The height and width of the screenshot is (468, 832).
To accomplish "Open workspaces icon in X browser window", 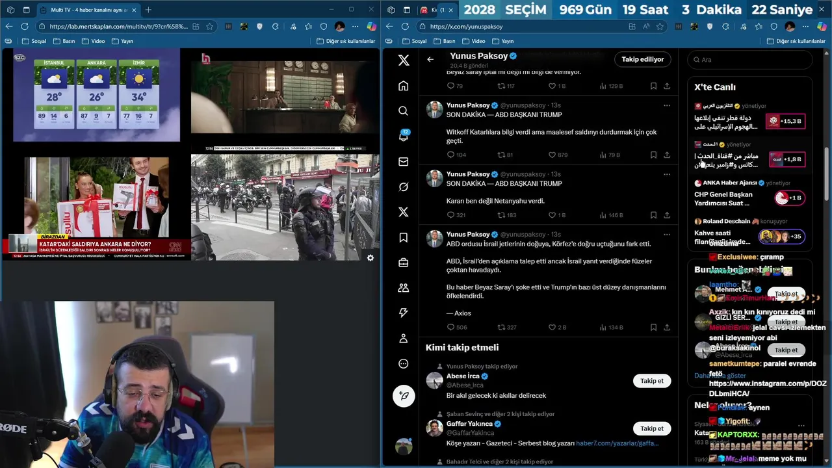I will coord(392,10).
